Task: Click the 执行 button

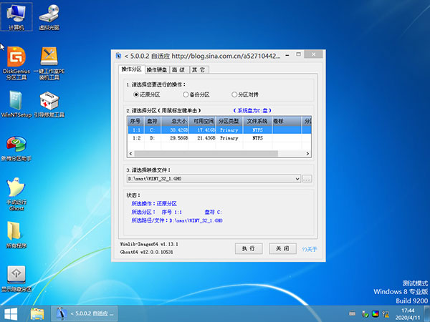Action: [249, 248]
